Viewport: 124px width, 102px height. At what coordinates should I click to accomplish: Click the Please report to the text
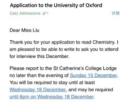click(31, 68)
